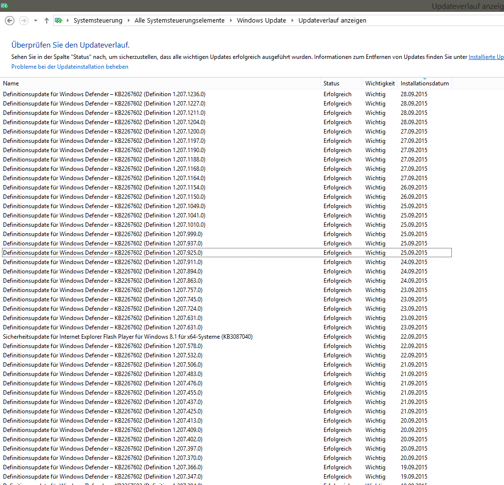Select Definition 1.207.1010.0 update row

[227, 225]
